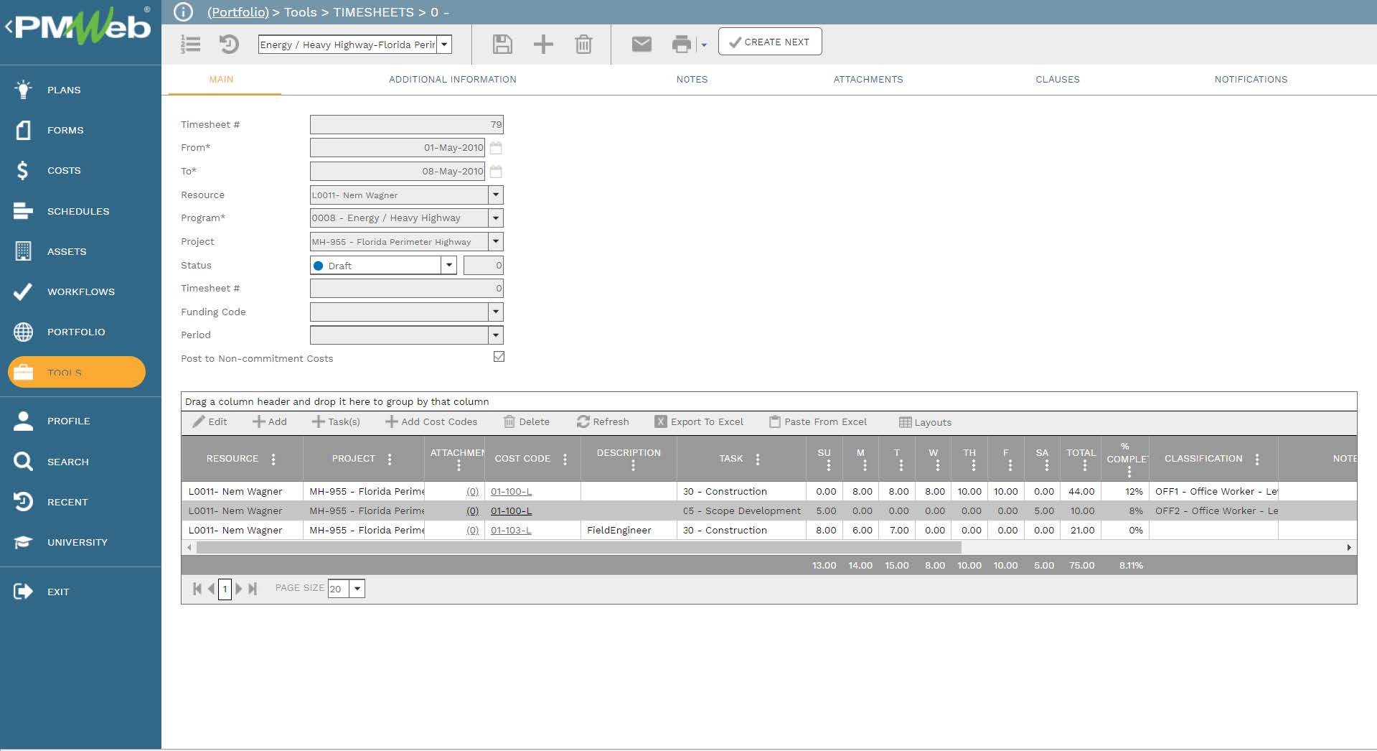Viewport: 1377px width, 751px height.
Task: Click the Timesheet # field showing 79
Action: pyautogui.click(x=407, y=124)
